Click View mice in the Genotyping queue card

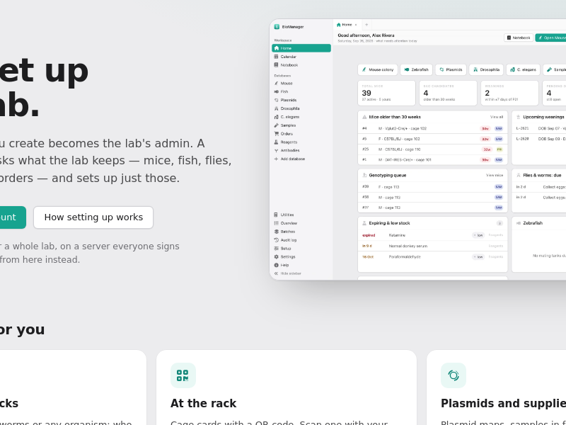(x=494, y=175)
